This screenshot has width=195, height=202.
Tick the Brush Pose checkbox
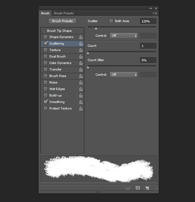(45, 76)
